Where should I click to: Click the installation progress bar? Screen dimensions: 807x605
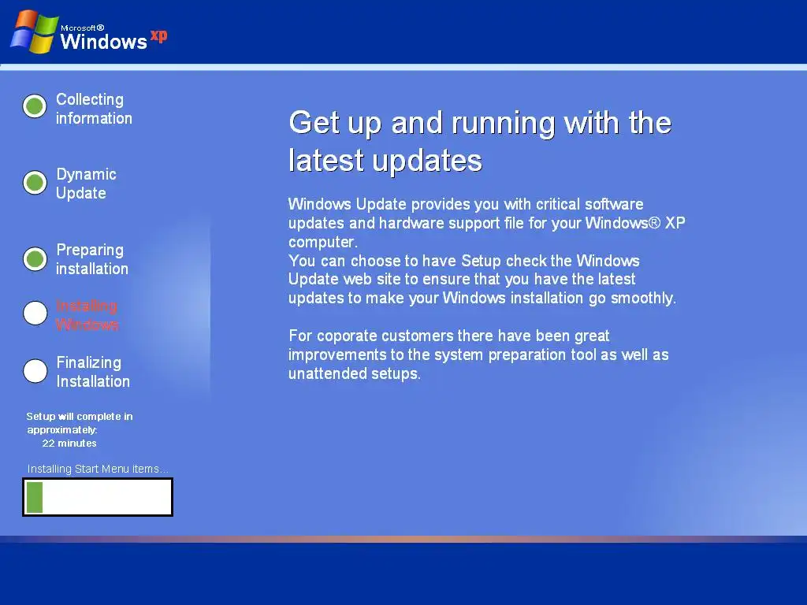coord(98,497)
